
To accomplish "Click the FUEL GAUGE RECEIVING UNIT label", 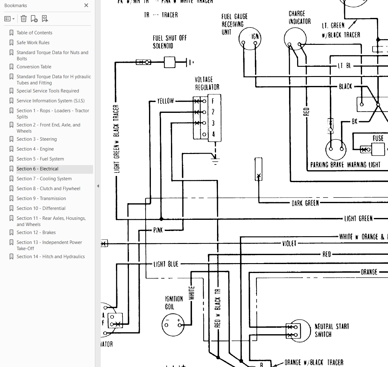I will 234,24.
